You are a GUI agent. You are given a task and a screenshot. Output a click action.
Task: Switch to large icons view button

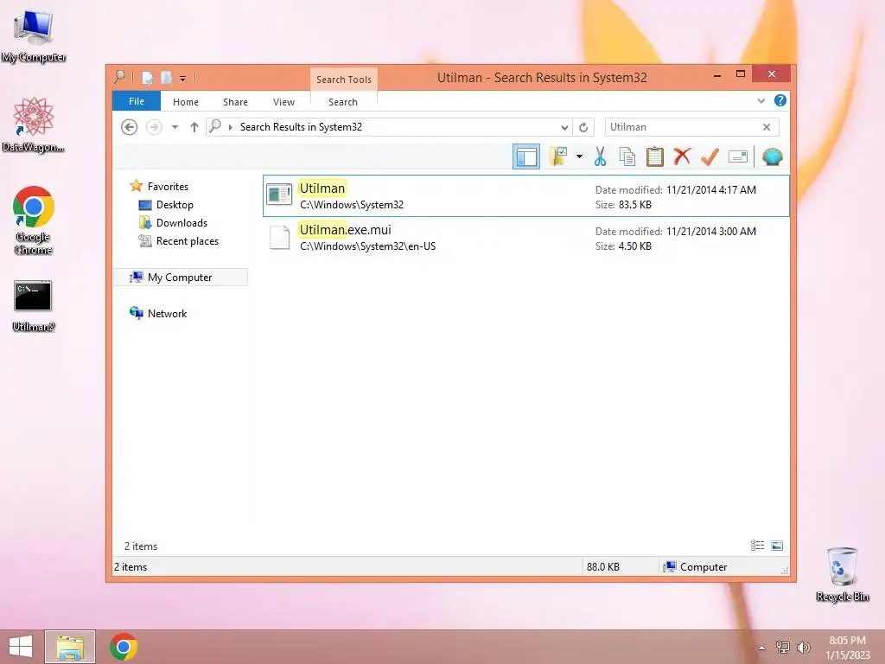[777, 546]
